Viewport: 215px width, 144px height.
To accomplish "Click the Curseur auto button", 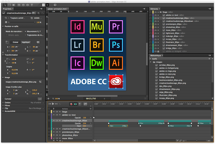I will [40, 99].
